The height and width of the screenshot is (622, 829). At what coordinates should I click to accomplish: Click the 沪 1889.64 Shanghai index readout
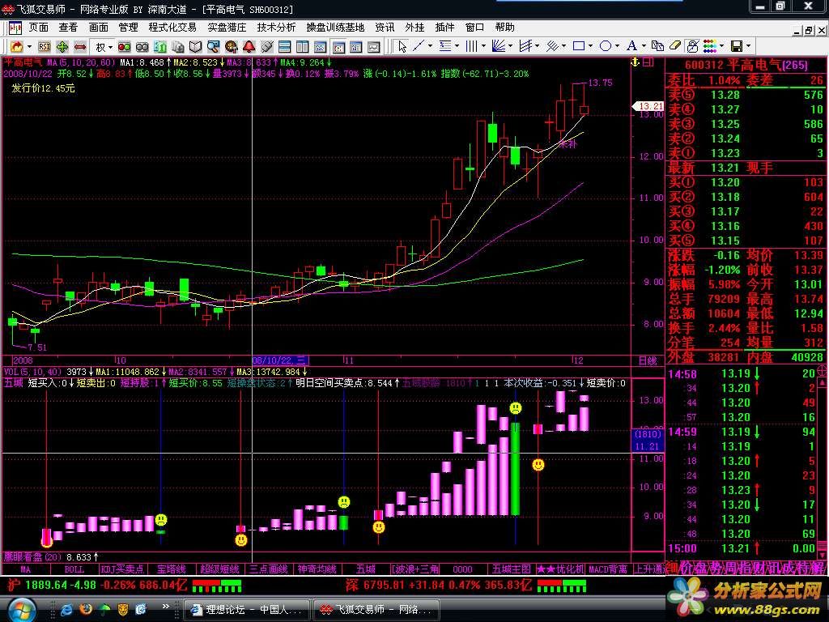click(97, 585)
